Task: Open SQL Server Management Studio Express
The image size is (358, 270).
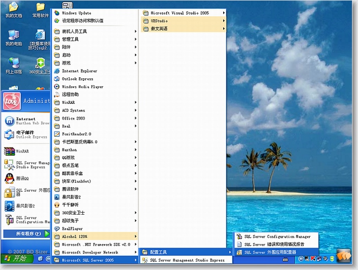Action: (187, 260)
